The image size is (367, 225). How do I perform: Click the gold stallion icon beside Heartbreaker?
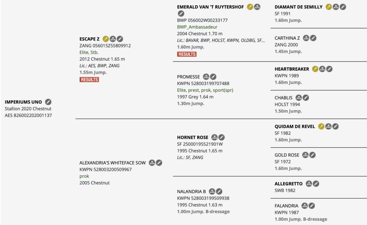point(315,69)
